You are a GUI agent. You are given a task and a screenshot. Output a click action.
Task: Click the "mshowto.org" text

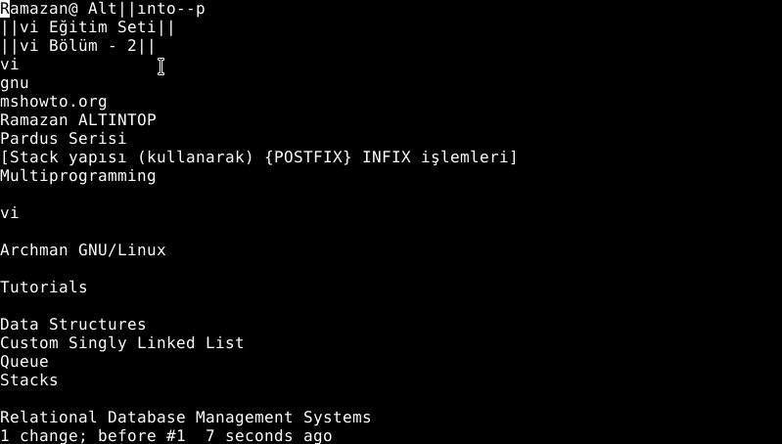pos(54,102)
